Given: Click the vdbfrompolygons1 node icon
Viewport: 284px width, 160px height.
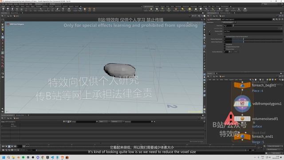Looking at the screenshot, I should [242, 104].
